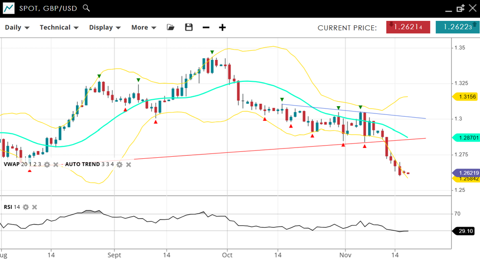Open RSI 14 indicator settings
Screen dimensions: 480x259
pyautogui.click(x=26, y=207)
